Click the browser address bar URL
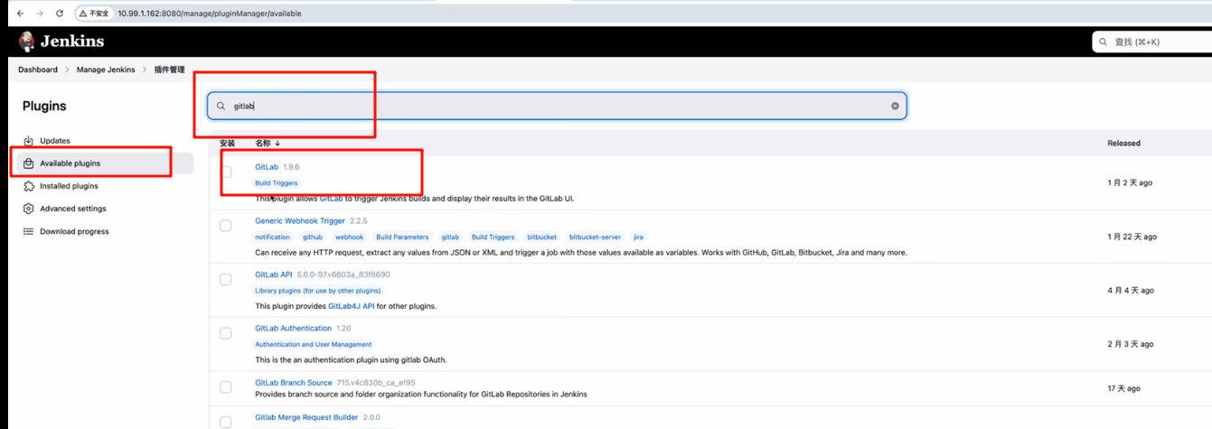The width and height of the screenshot is (1212, 429). coord(210,14)
